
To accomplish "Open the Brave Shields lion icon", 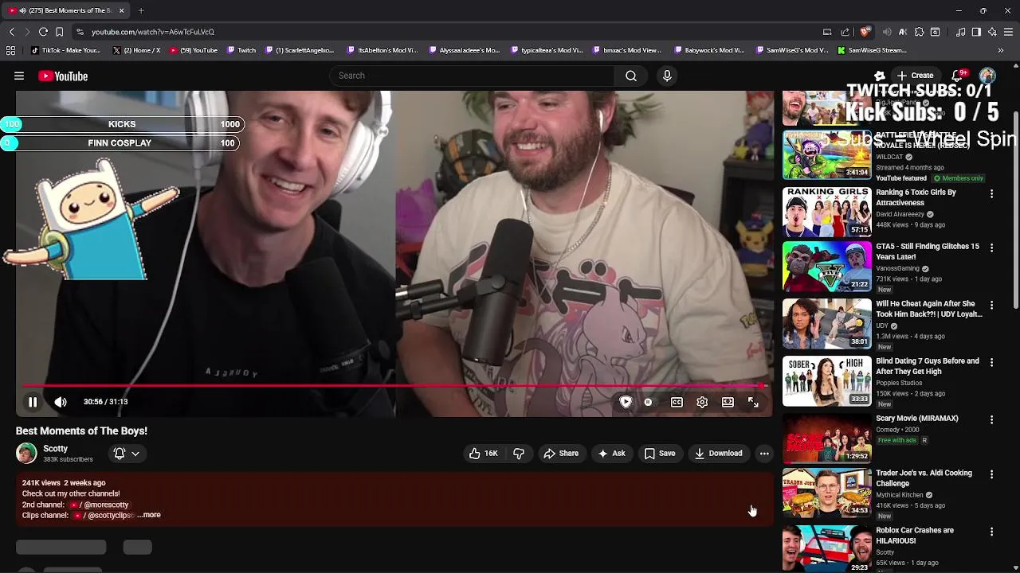I will pyautogui.click(x=865, y=32).
